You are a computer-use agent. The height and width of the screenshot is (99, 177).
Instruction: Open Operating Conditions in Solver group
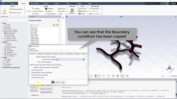pyautogui.click(x=17, y=9)
